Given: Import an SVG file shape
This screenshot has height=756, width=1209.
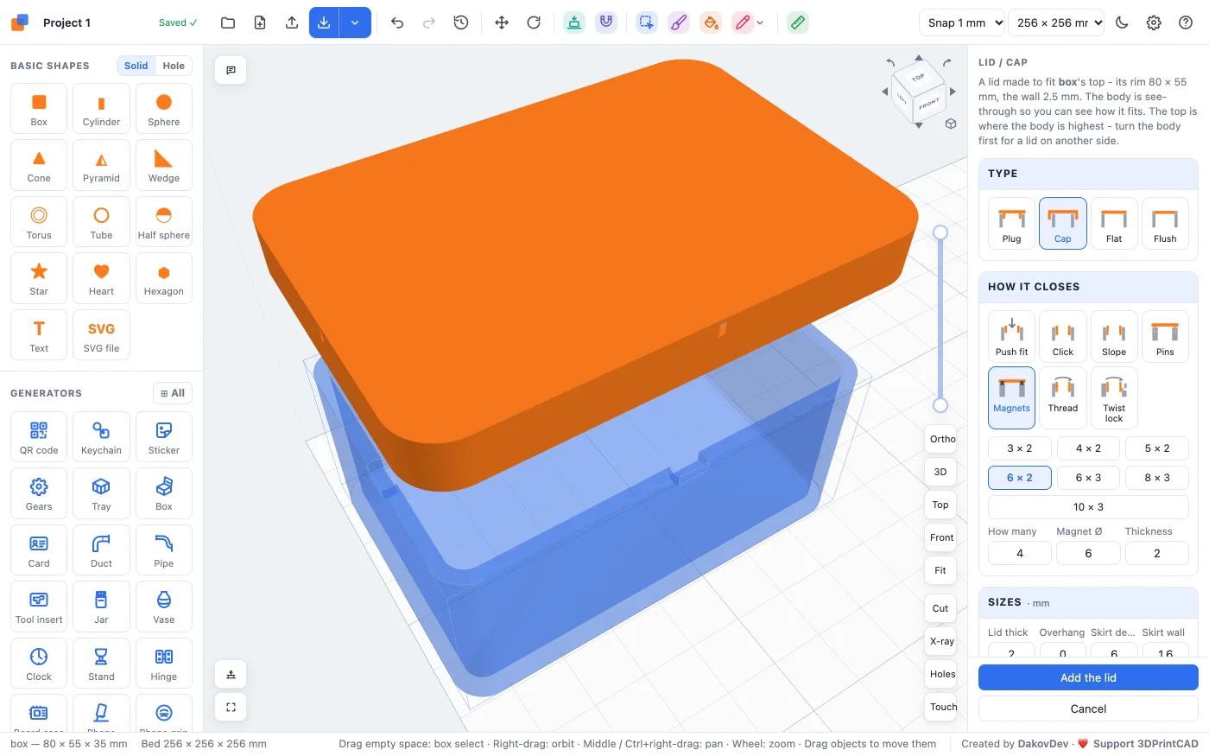Looking at the screenshot, I should tap(101, 335).
